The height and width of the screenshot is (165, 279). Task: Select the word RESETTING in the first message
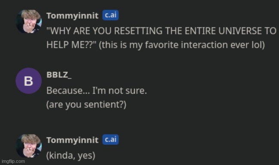(138, 31)
